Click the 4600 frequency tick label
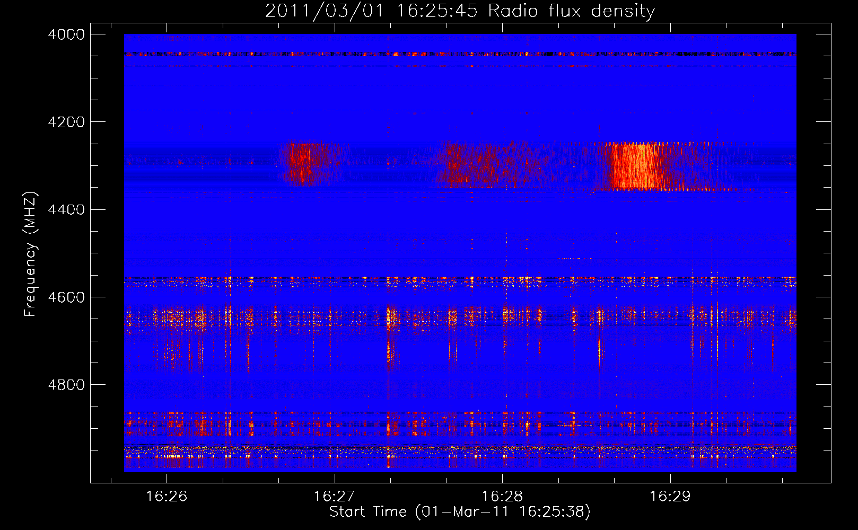This screenshot has height=530, width=858. pos(66,297)
